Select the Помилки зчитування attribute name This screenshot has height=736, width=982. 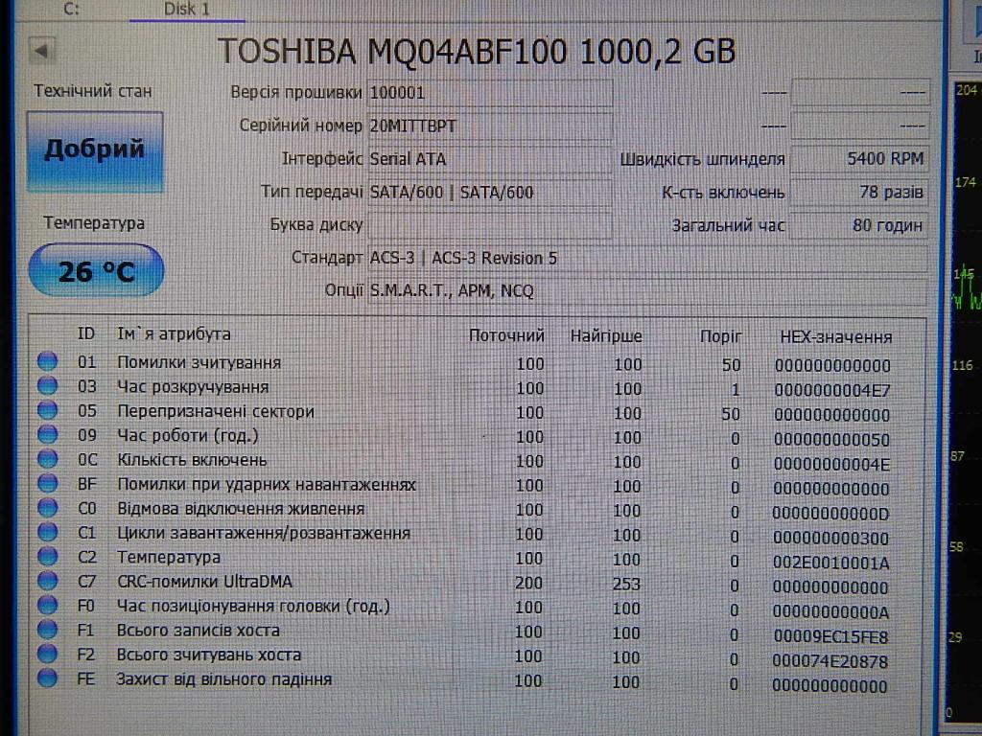[199, 363]
